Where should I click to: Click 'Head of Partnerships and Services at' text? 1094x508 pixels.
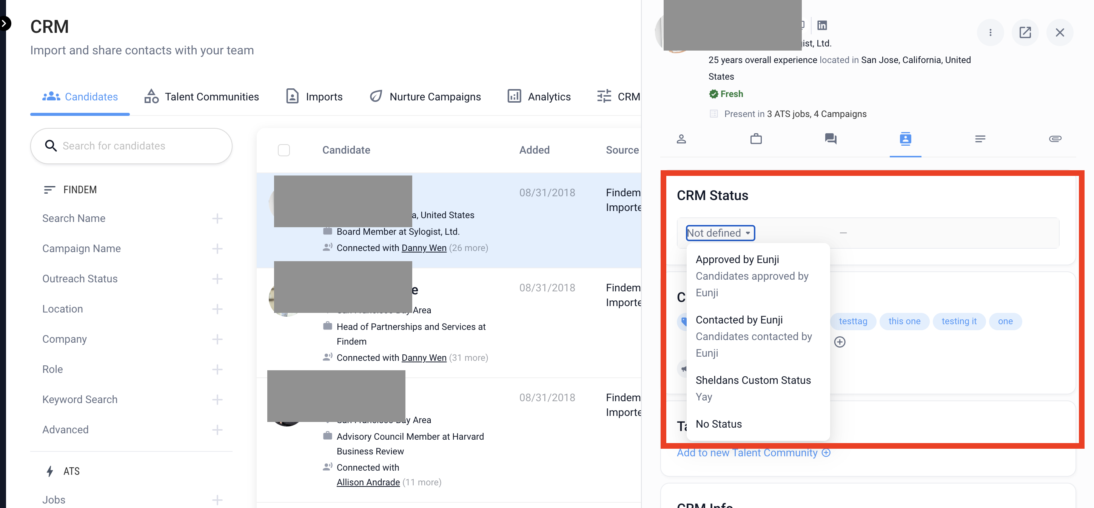pyautogui.click(x=411, y=326)
